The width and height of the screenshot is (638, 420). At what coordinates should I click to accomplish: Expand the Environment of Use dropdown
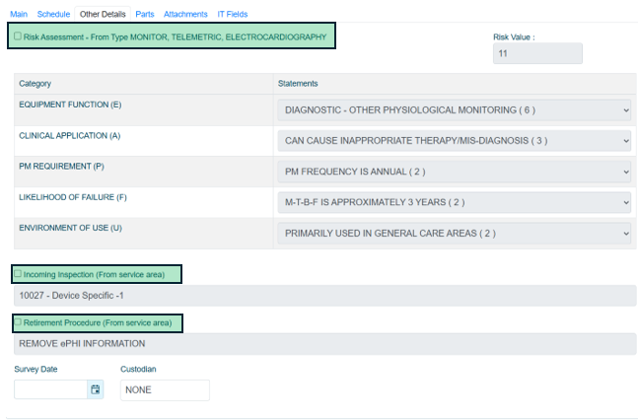pyautogui.click(x=454, y=234)
